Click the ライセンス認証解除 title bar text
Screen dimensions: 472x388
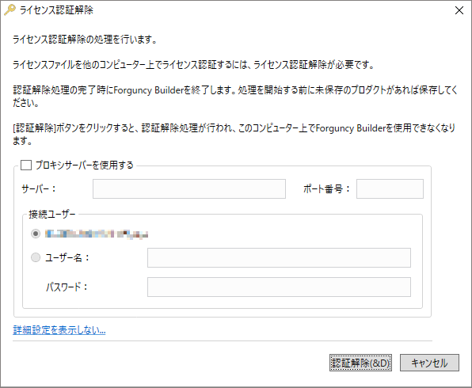[56, 10]
